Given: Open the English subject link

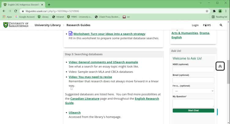Looking at the screenshot, I should point(176,37).
